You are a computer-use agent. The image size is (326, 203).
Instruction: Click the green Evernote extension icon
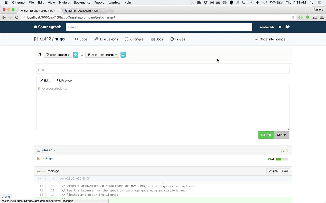point(307,17)
